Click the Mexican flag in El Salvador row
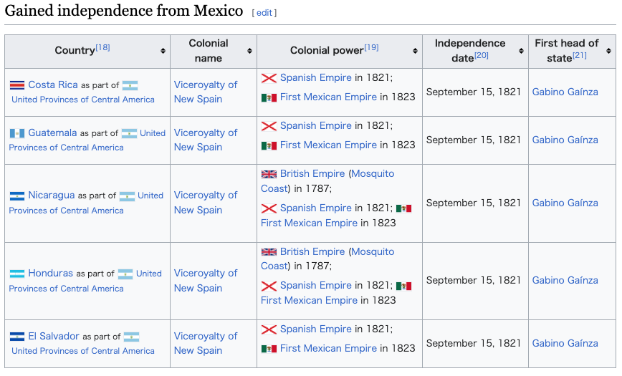This screenshot has height=376, width=622. tap(269, 349)
